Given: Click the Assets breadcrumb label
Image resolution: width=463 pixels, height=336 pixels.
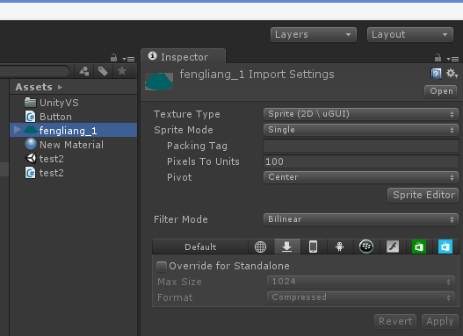Looking at the screenshot, I should coord(34,87).
